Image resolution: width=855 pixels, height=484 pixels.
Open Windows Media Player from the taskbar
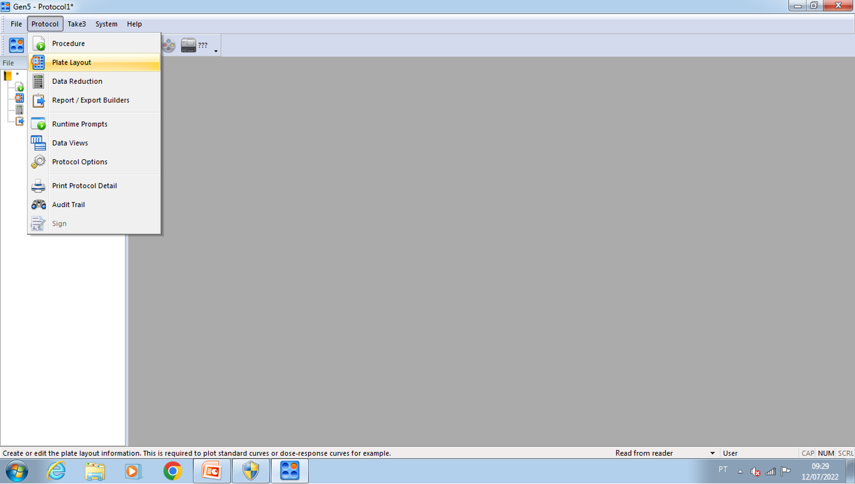coord(134,472)
